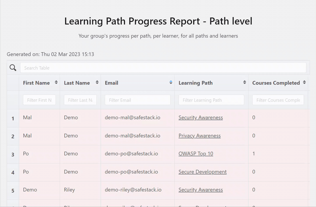The height and width of the screenshot is (207, 316).
Task: Click the row number 1 cell
Action: [13, 117]
